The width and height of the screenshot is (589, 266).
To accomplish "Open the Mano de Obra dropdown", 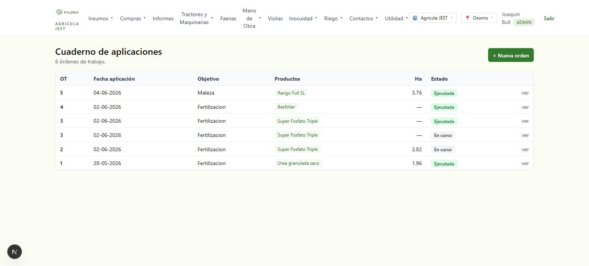I will coord(252,18).
